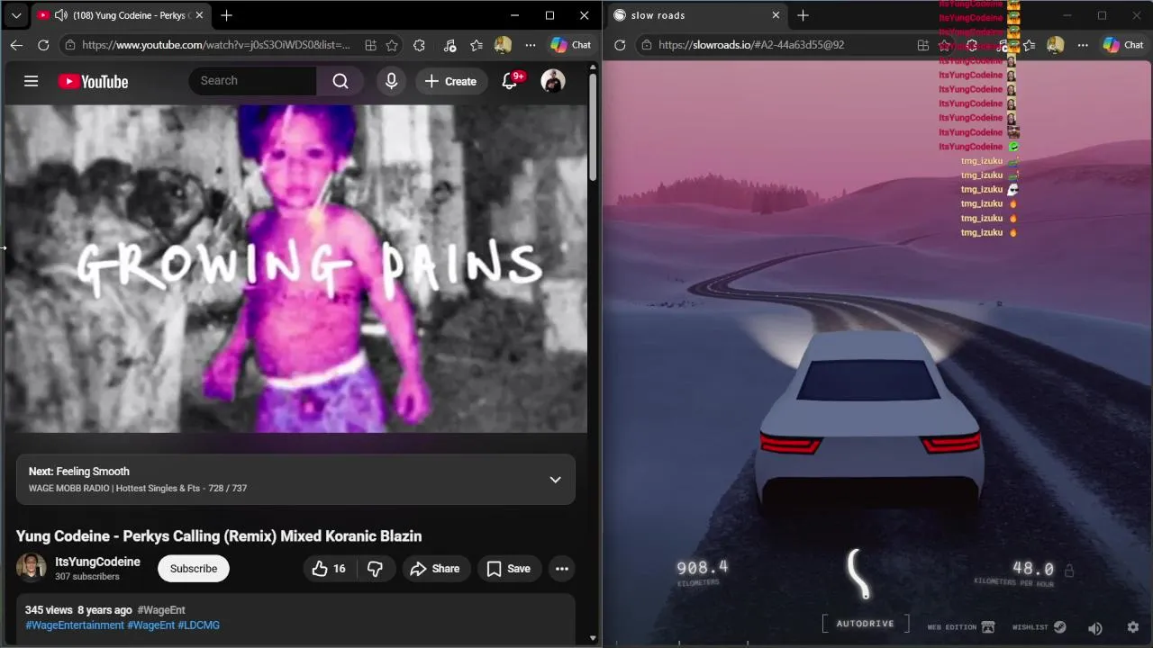This screenshot has height=648, width=1153.
Task: Subscribe to ItsYungCodeine
Action: [x=194, y=569]
